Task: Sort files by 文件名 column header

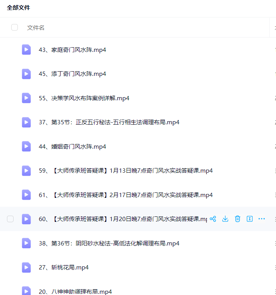Action: point(36,28)
